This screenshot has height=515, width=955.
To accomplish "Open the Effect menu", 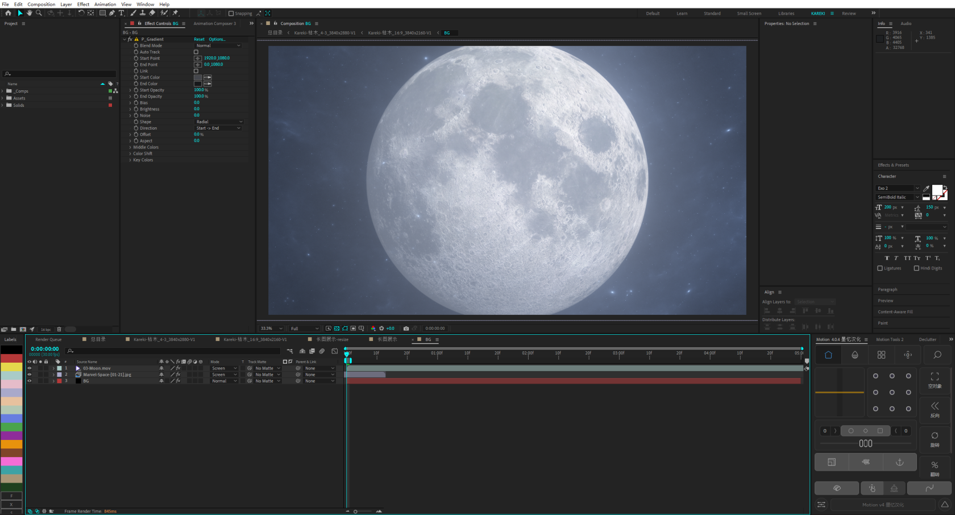I will pos(83,4).
